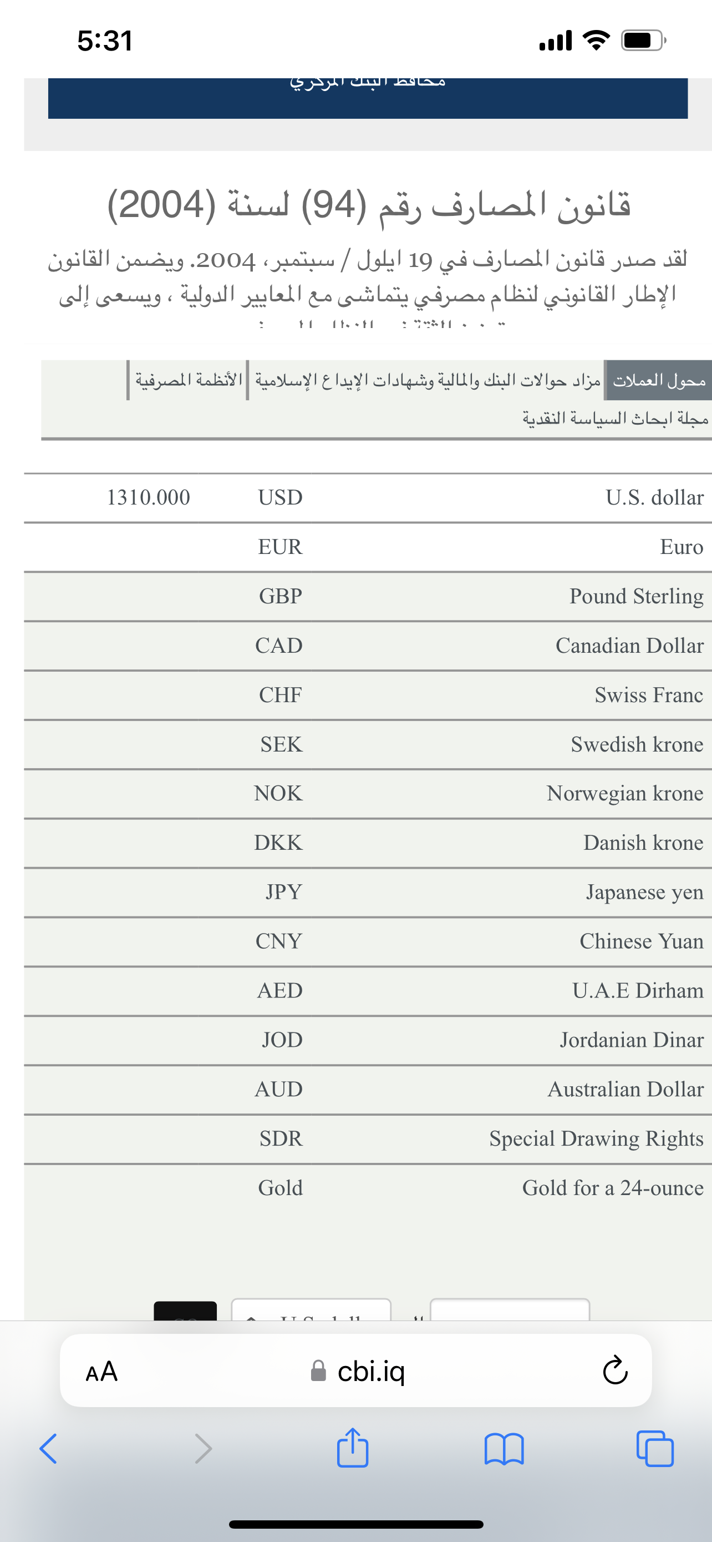Tap the dark blue governor banner
Viewport: 712px width, 1542px height.
click(368, 98)
